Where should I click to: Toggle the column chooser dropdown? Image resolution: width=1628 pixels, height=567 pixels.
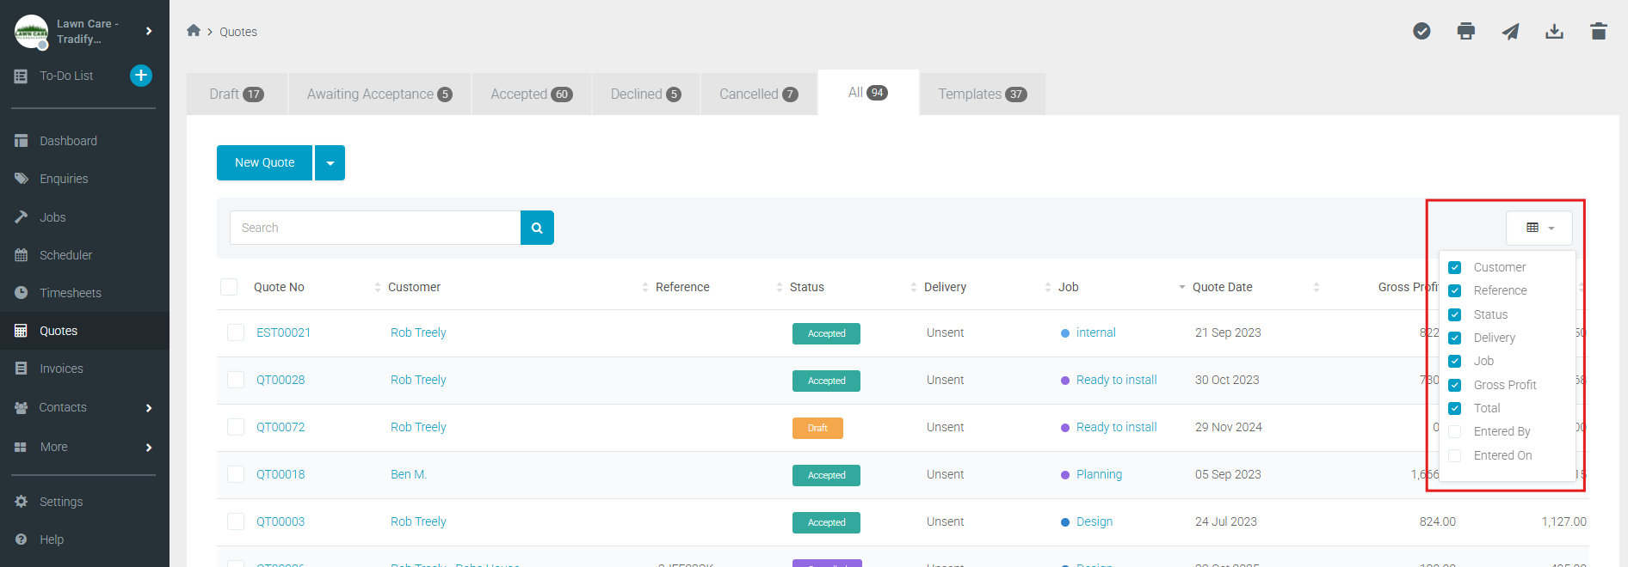[1539, 228]
